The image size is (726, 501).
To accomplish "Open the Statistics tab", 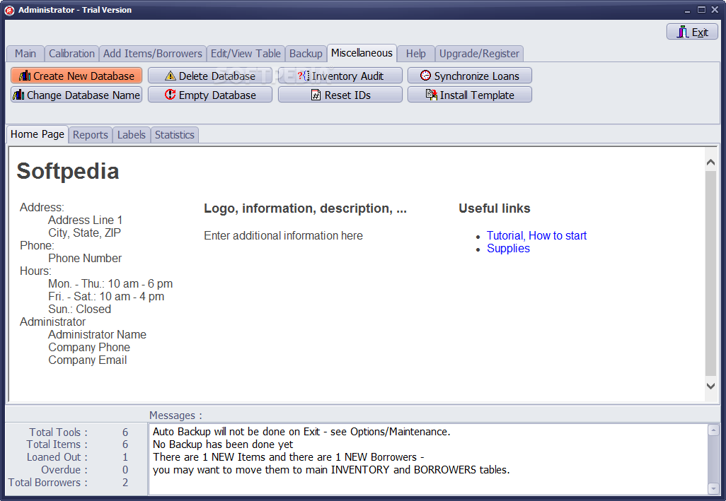I will (x=175, y=135).
